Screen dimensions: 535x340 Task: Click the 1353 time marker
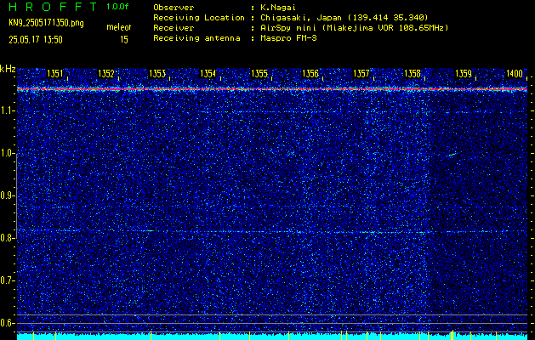coord(157,74)
